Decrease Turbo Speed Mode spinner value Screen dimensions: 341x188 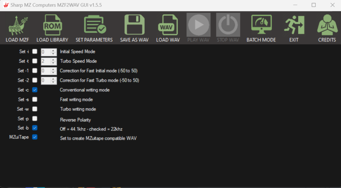click(x=53, y=63)
